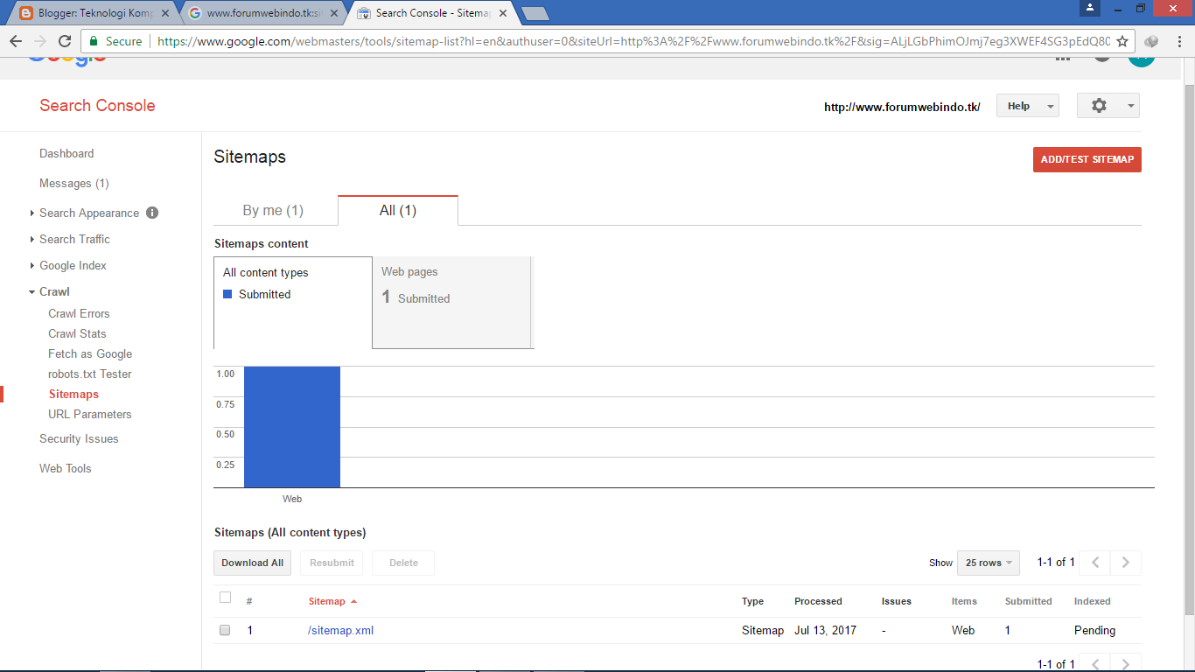Screen dimensions: 1195x672
Task: Click the Jul 13, 2017 processed date
Action: [825, 630]
